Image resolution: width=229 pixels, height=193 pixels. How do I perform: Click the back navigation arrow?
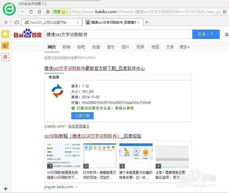[22, 12]
